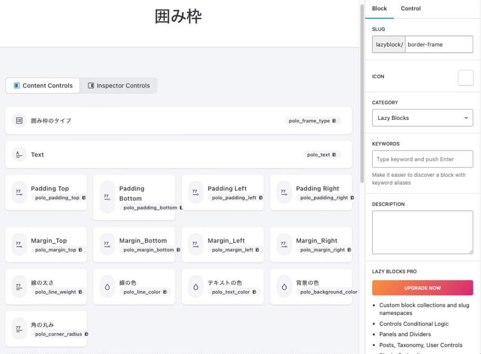481x354 pixels.
Task: Click the slug input field with border-frame
Action: pos(439,45)
